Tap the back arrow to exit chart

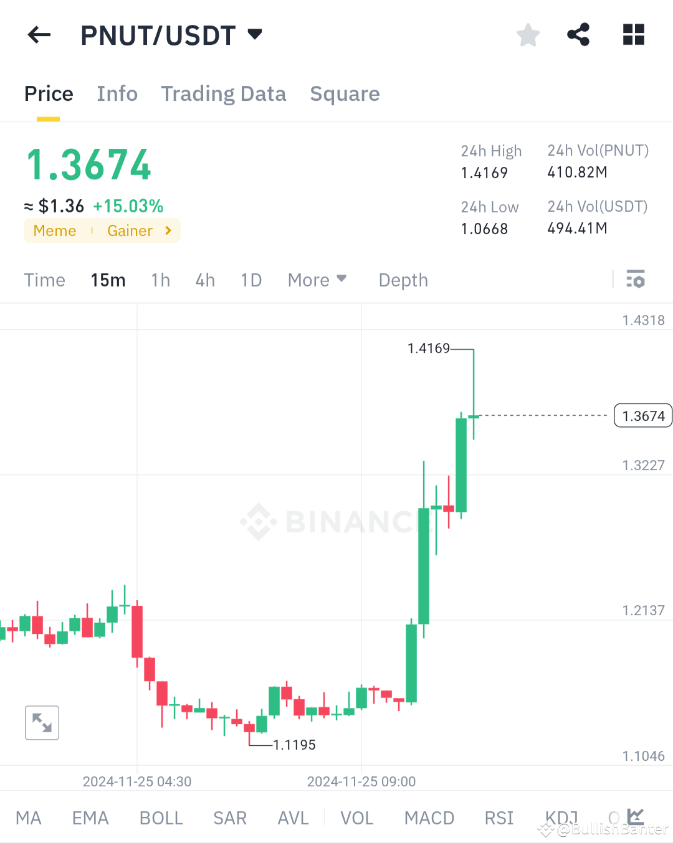39,35
